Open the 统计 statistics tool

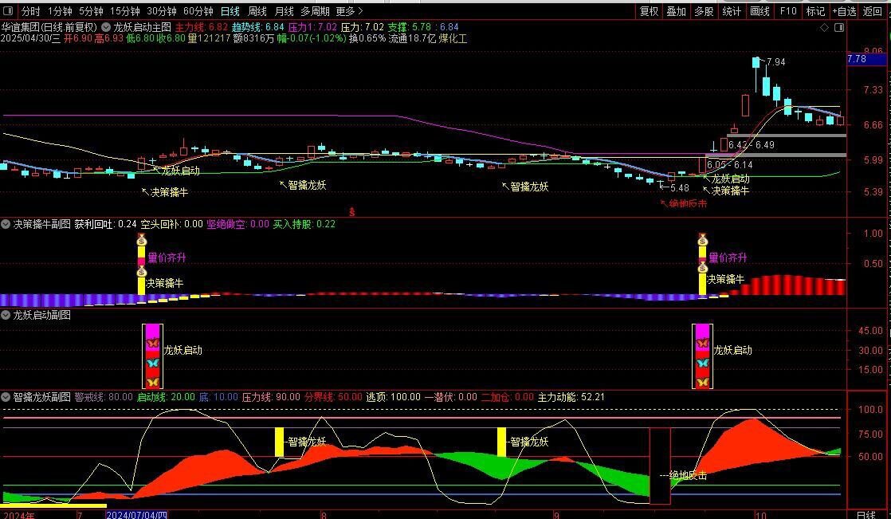click(x=732, y=11)
